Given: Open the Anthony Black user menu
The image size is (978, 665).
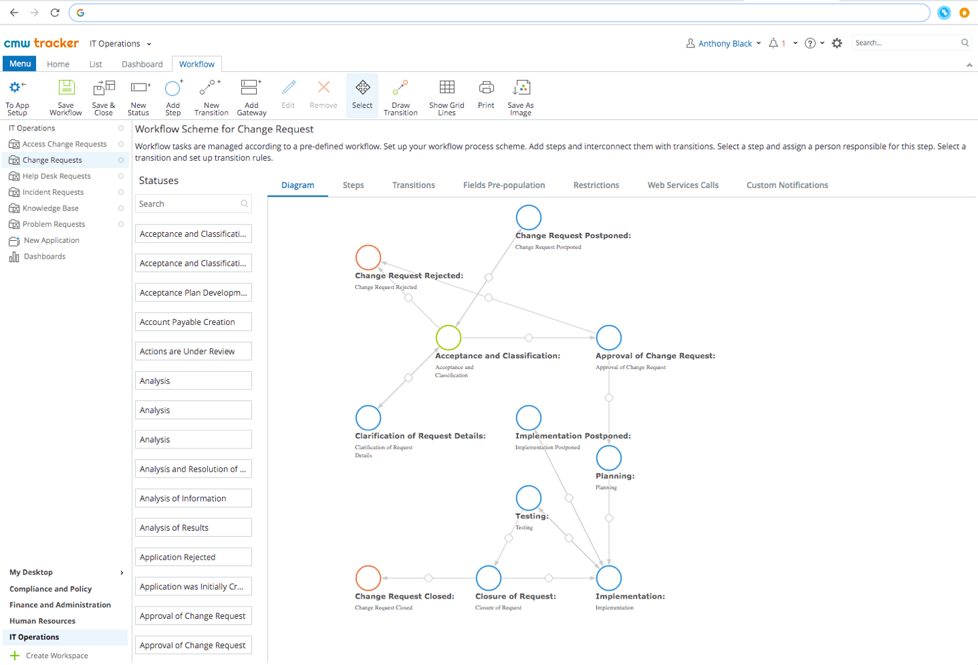Looking at the screenshot, I should point(723,43).
